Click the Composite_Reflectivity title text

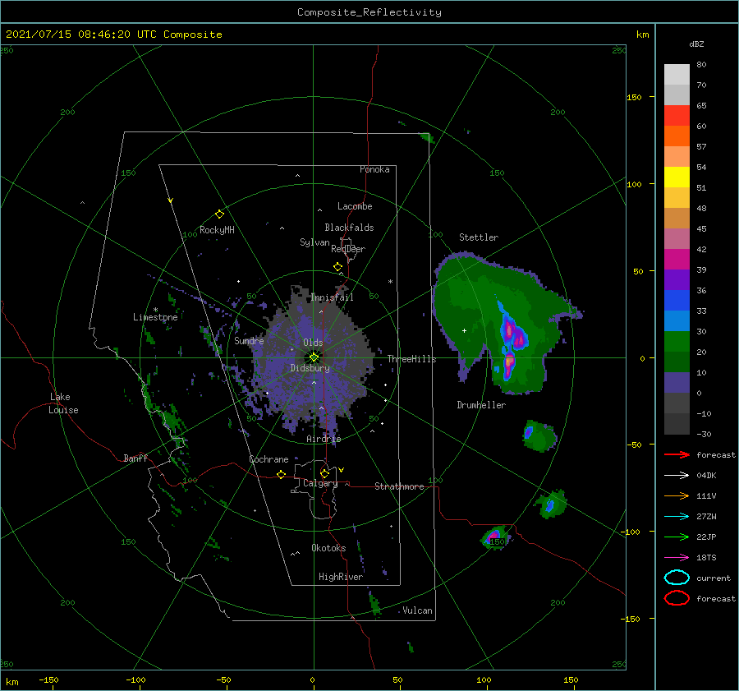(x=369, y=12)
